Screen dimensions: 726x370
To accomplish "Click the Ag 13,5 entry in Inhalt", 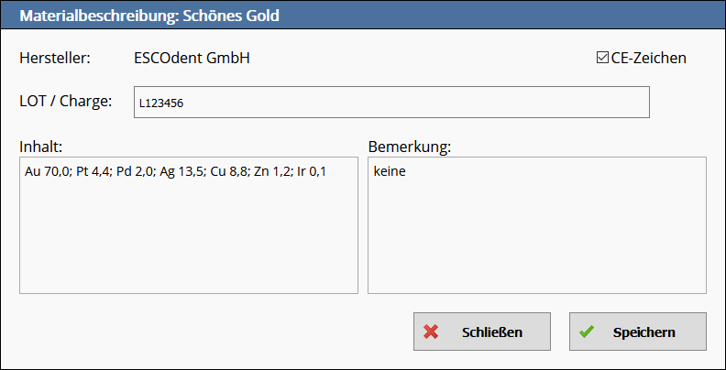I will tap(180, 171).
